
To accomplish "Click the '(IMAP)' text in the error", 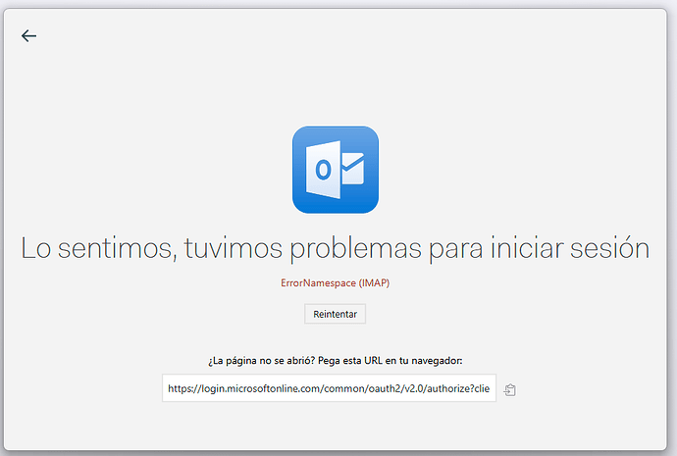I will click(x=375, y=282).
